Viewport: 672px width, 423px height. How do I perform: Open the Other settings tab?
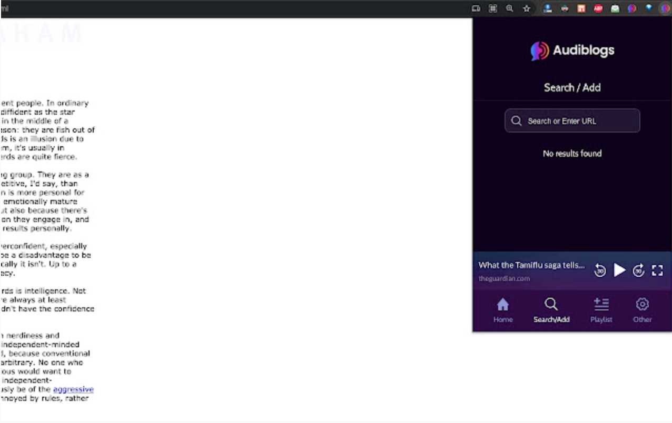coord(642,310)
